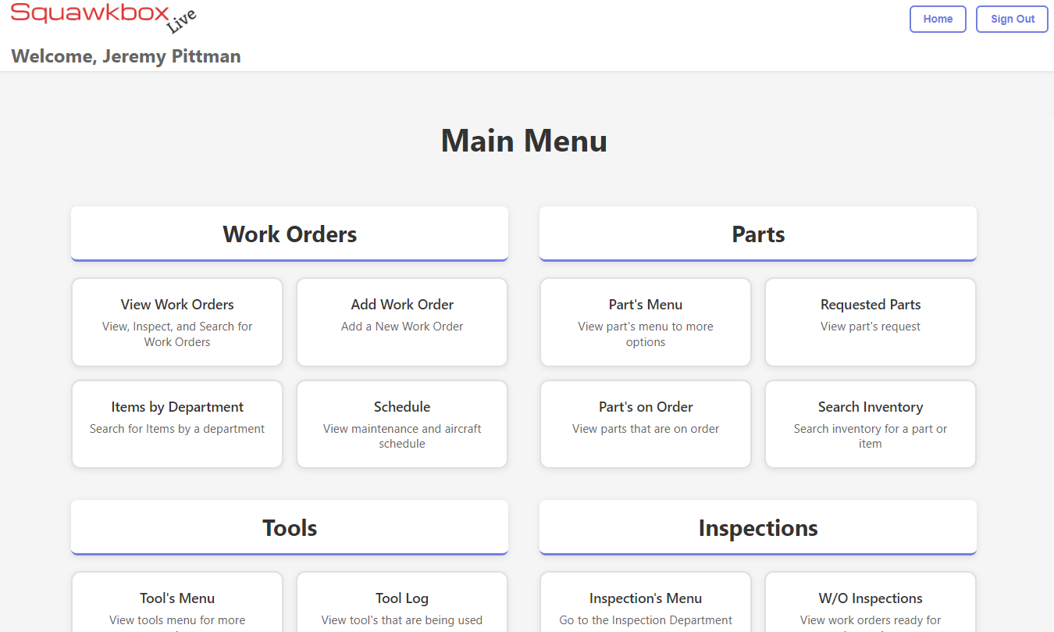Select the Search Inventory card
Screen dimensions: 1054x632
coord(871,423)
